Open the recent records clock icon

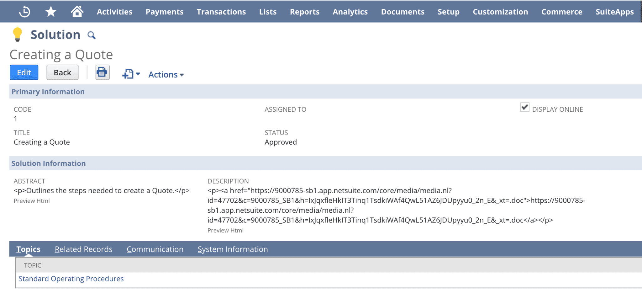tap(25, 11)
